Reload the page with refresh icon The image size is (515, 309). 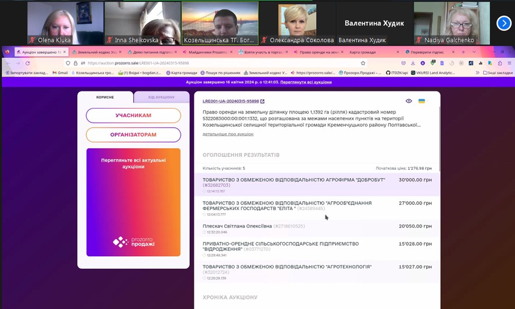pyautogui.click(x=27, y=63)
